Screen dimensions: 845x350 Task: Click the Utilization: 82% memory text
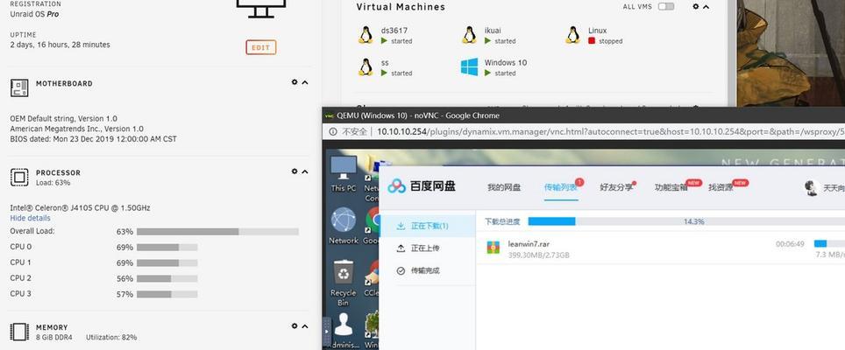(x=111, y=337)
